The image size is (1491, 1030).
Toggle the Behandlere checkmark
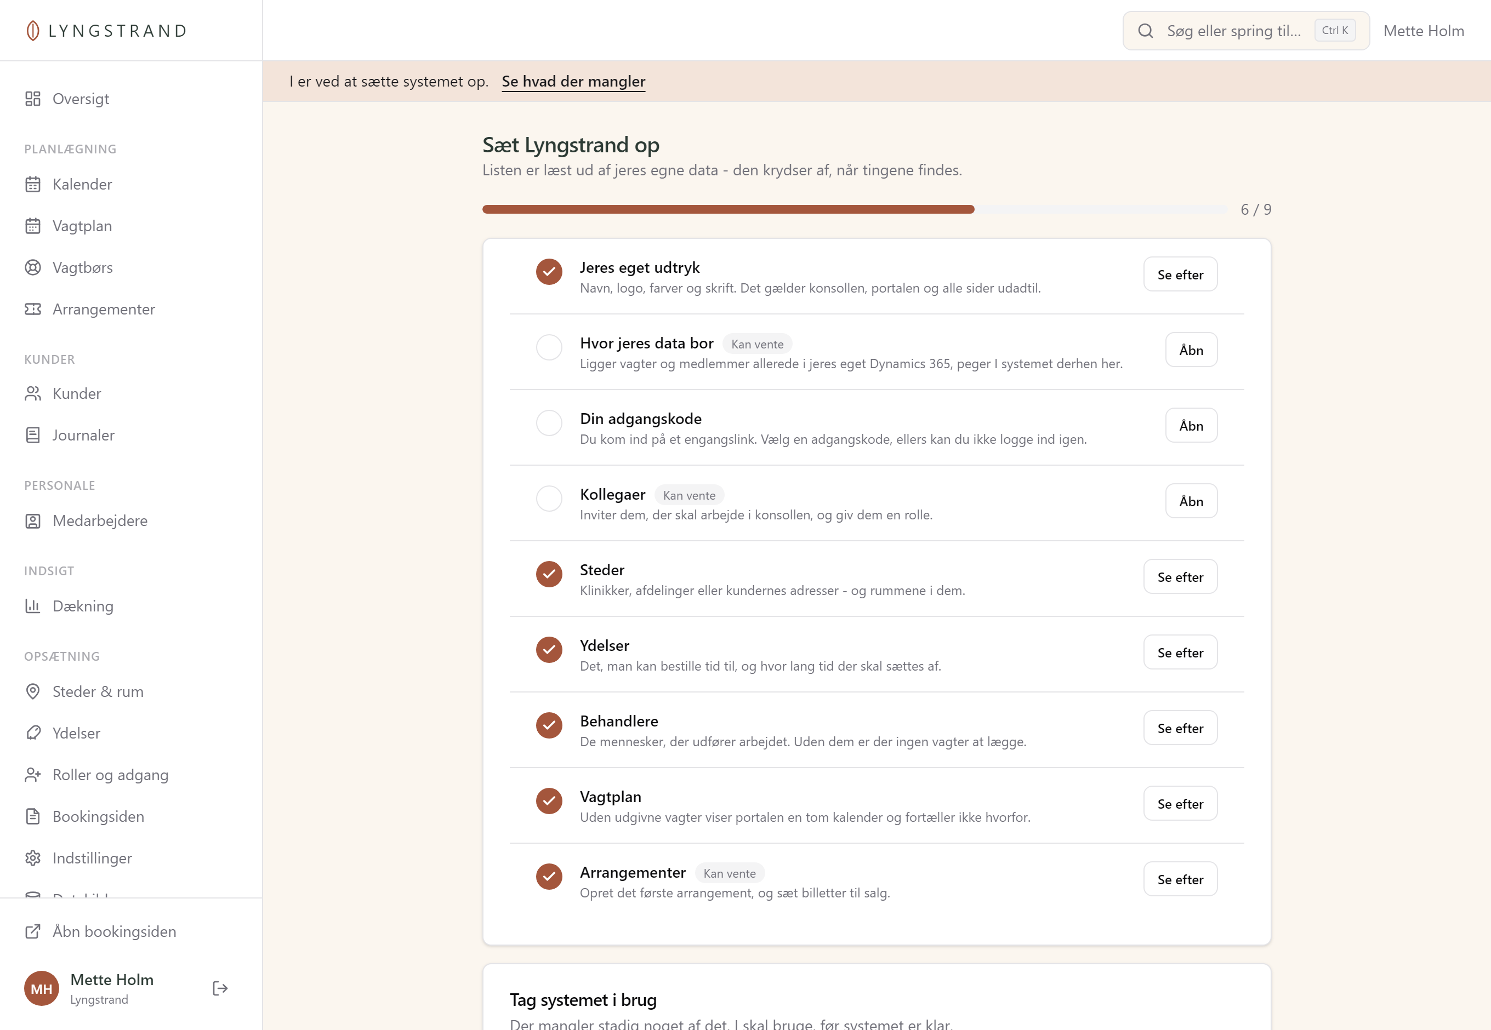pos(549,725)
